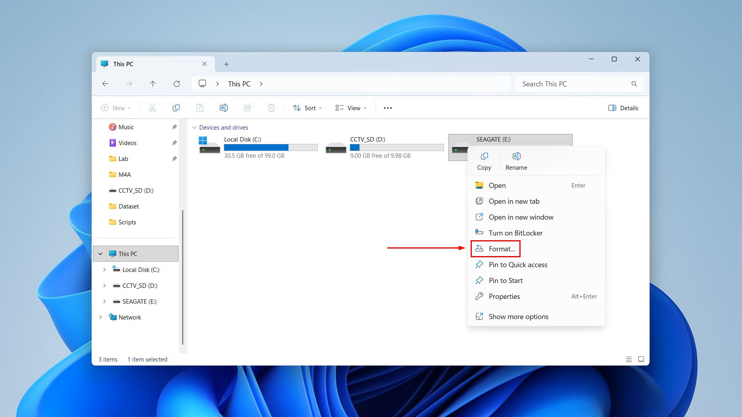Select Pin to Quick access
Image resolution: width=742 pixels, height=417 pixels.
coord(536,264)
